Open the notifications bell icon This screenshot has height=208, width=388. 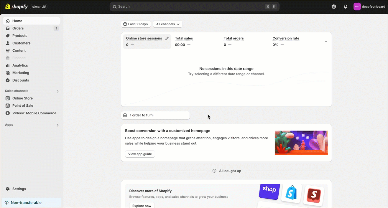pyautogui.click(x=346, y=6)
